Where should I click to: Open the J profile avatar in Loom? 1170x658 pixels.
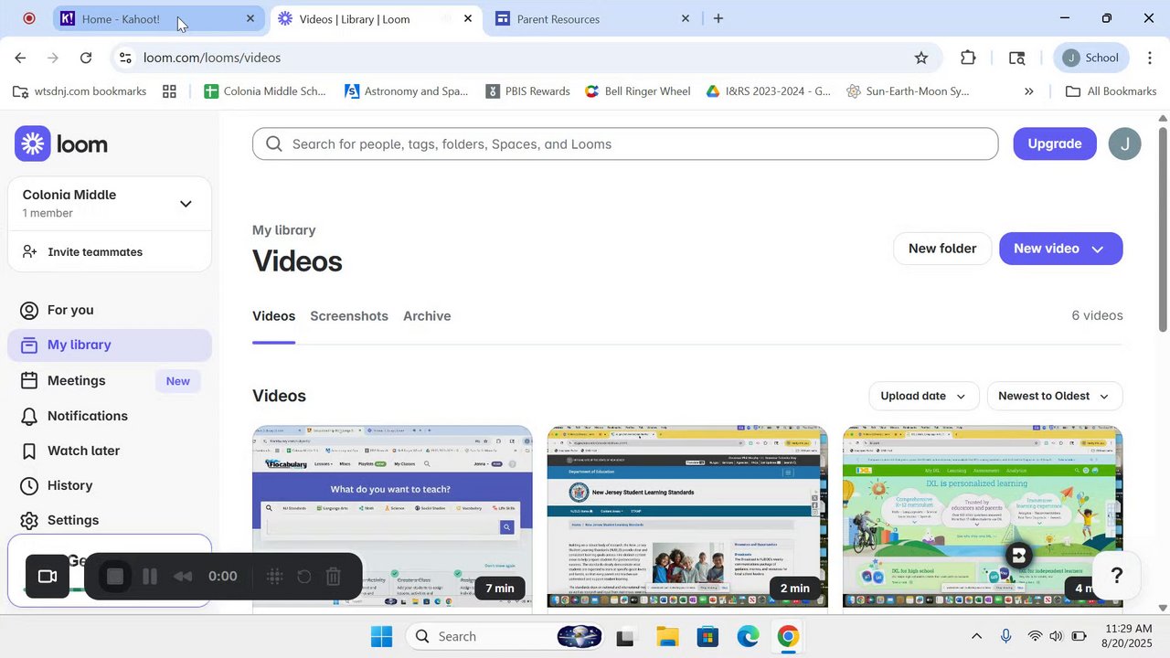1124,143
